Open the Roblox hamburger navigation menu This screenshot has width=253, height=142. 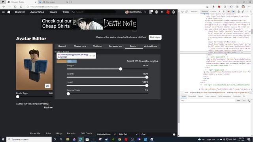[4, 12]
